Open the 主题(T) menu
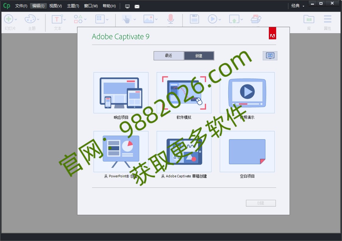This screenshot has width=342, height=241. (x=73, y=6)
